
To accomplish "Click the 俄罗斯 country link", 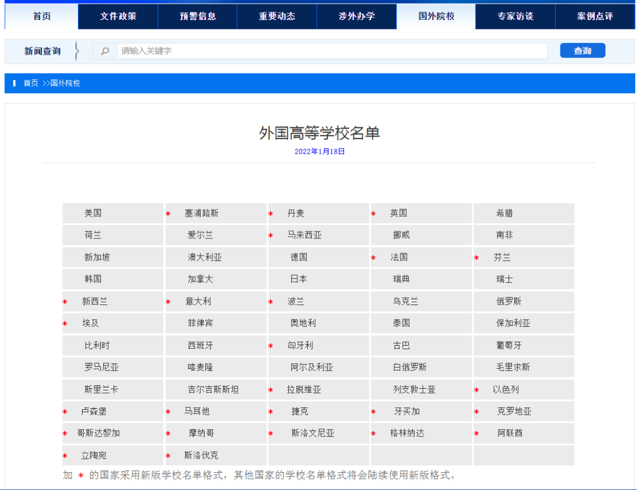I will pyautogui.click(x=509, y=302).
